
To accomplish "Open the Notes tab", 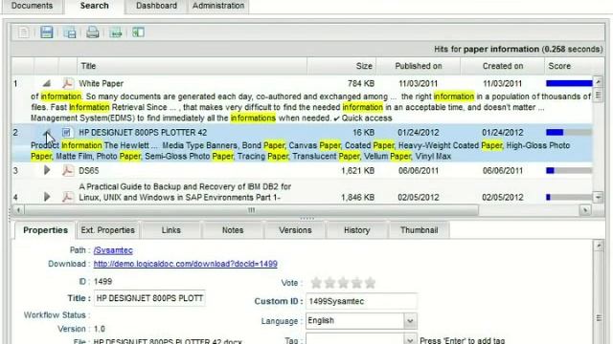I will pos(233,230).
